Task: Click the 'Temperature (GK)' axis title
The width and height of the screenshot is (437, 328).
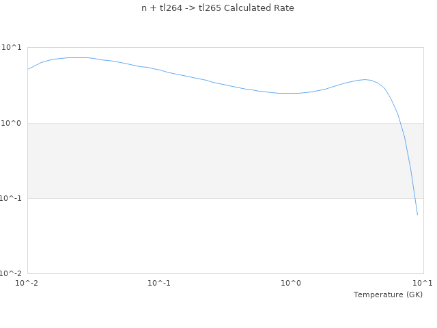Action: (x=388, y=295)
